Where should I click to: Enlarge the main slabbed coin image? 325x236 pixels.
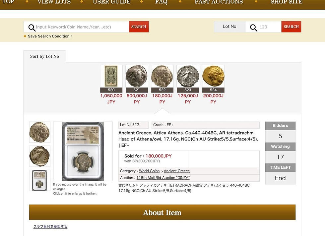[83, 151]
